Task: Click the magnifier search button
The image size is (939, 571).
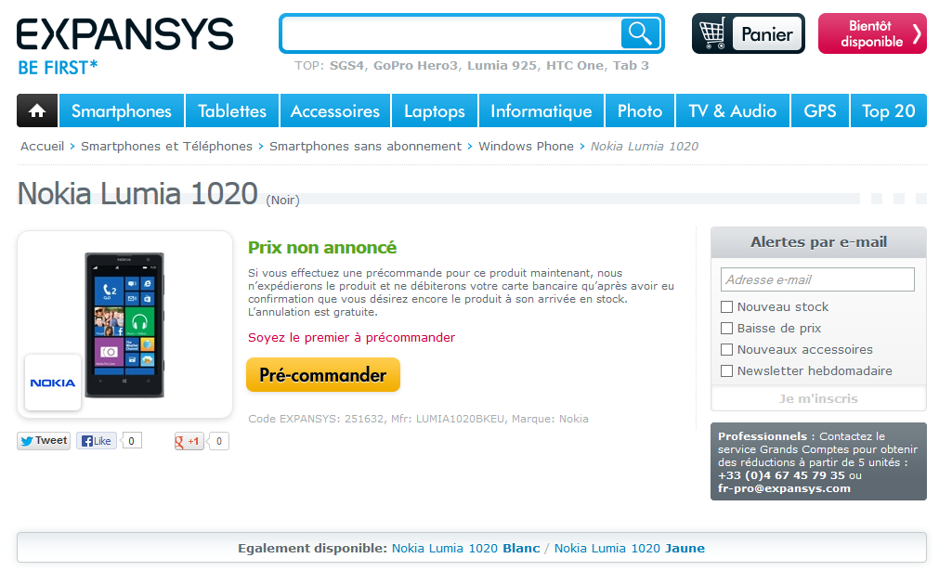Action: click(640, 33)
